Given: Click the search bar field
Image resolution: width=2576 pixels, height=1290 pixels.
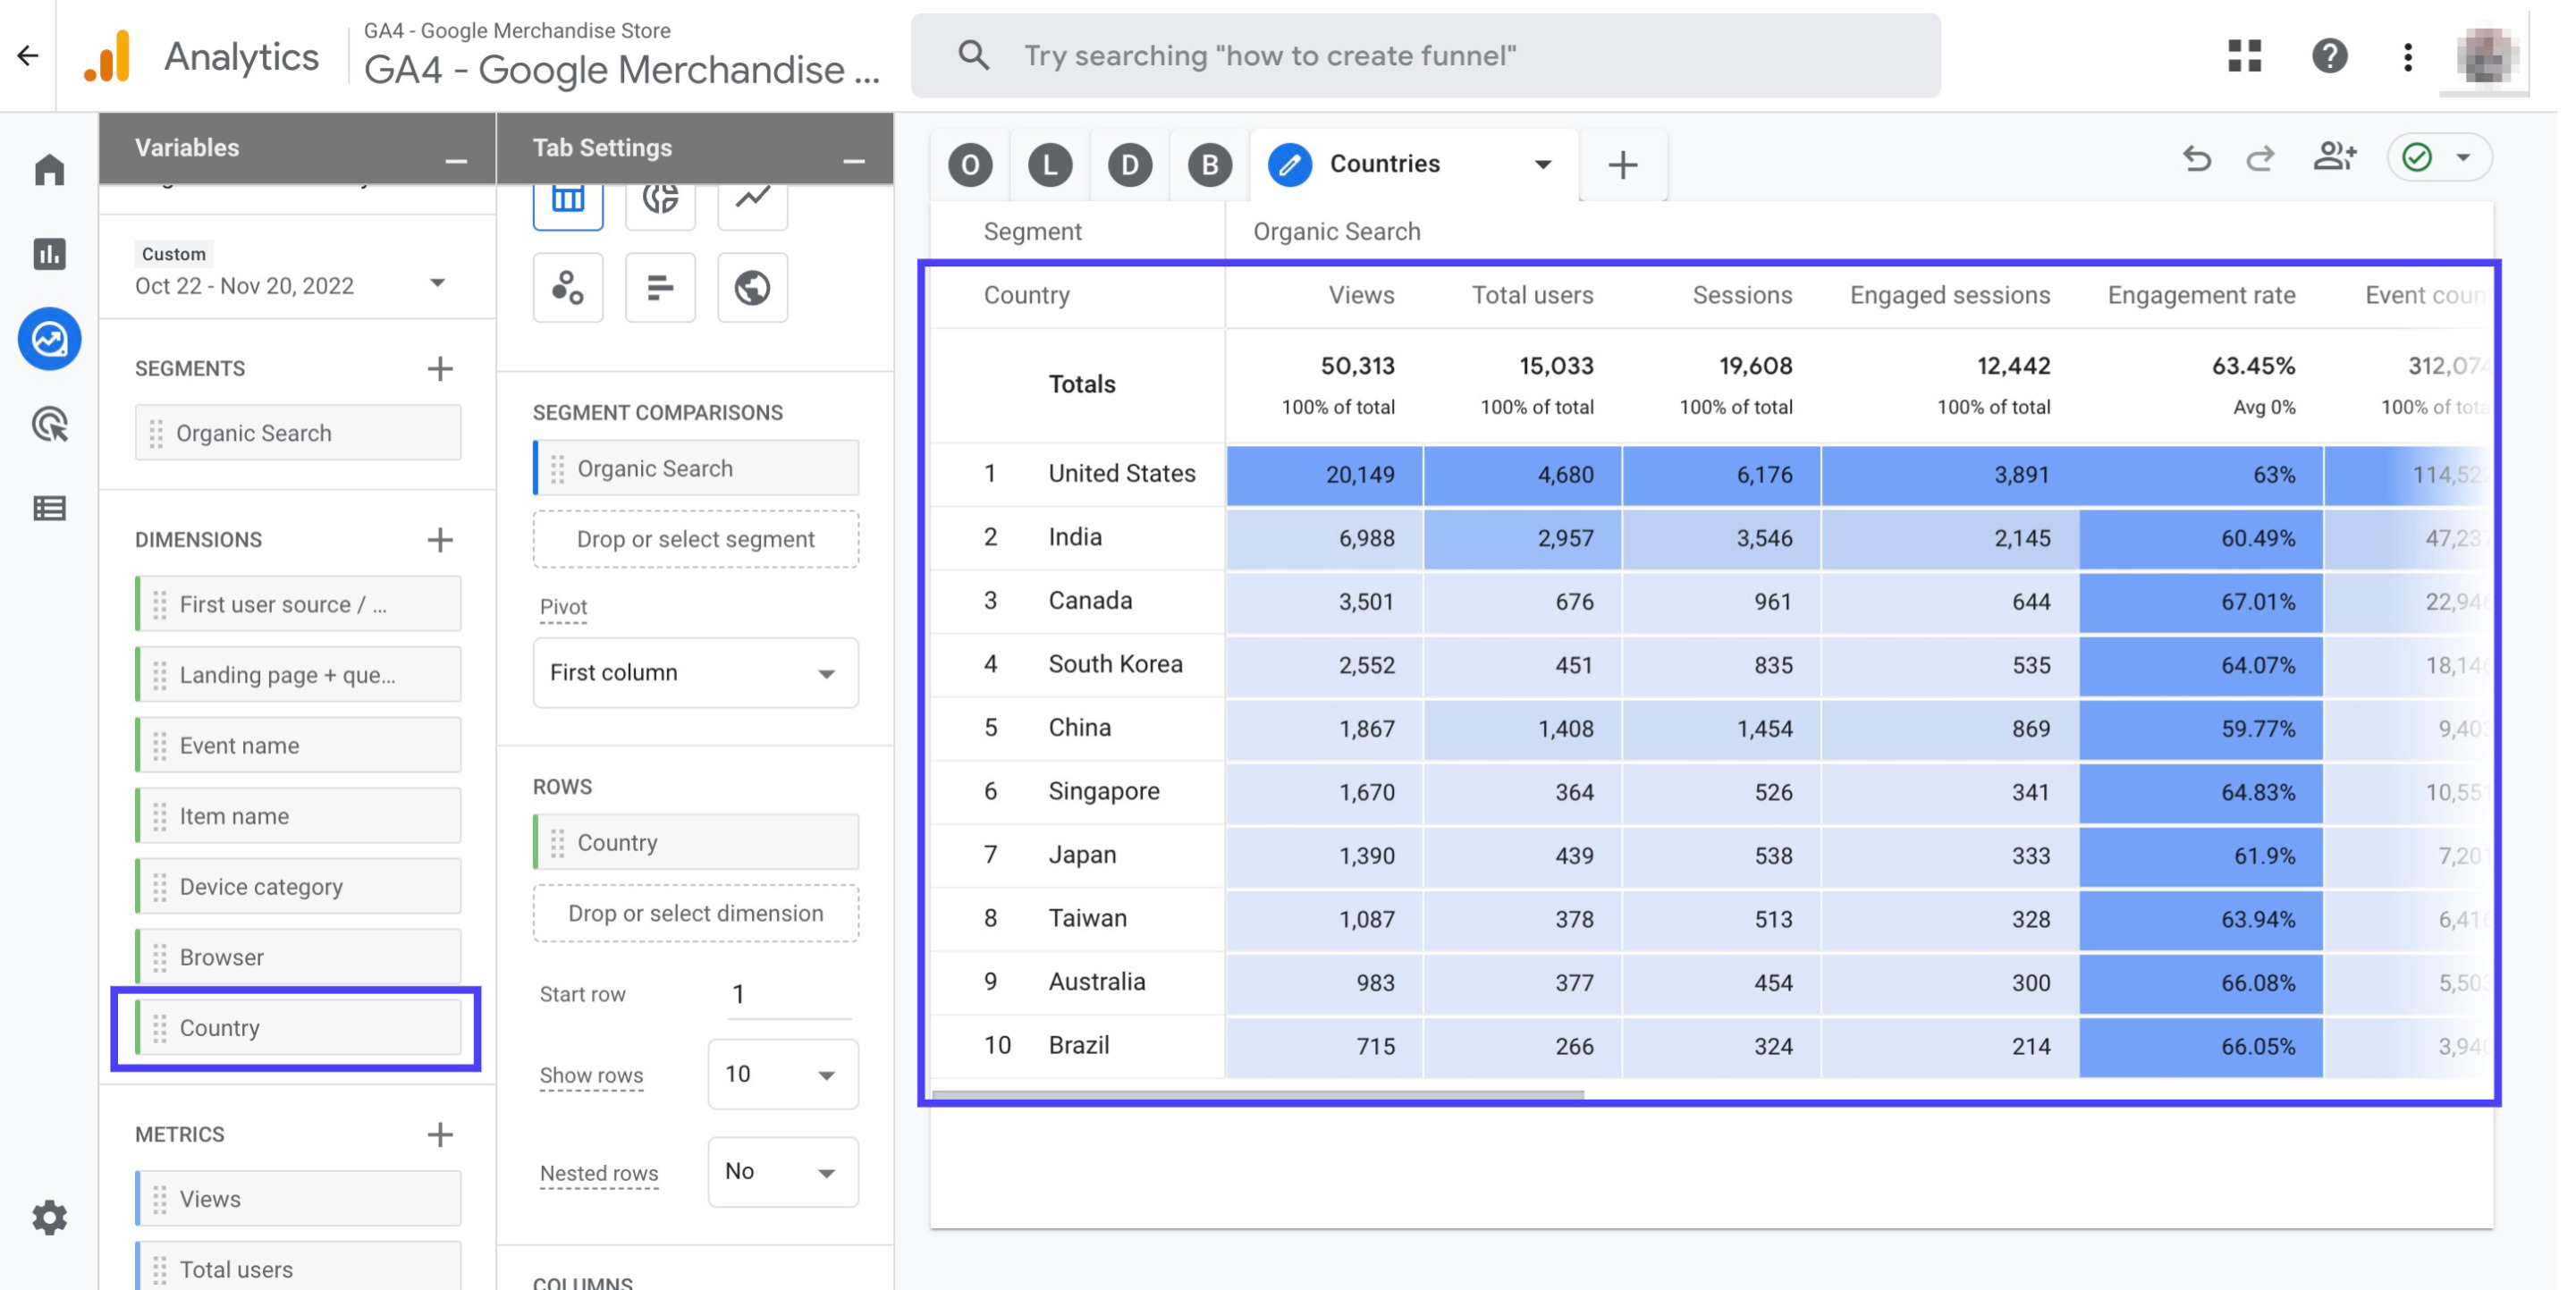Looking at the screenshot, I should (x=1425, y=56).
